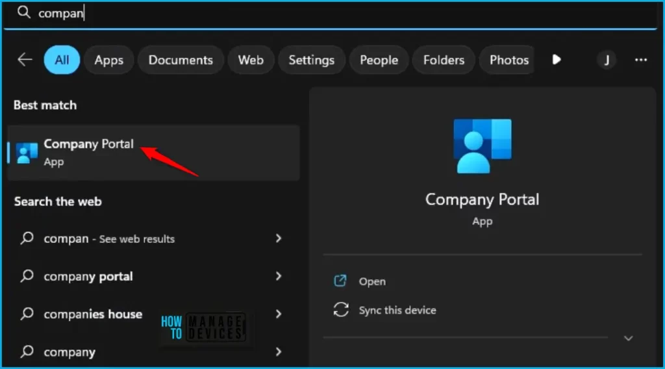Click the 'Search the web' heading text
The image size is (665, 369).
coord(58,201)
